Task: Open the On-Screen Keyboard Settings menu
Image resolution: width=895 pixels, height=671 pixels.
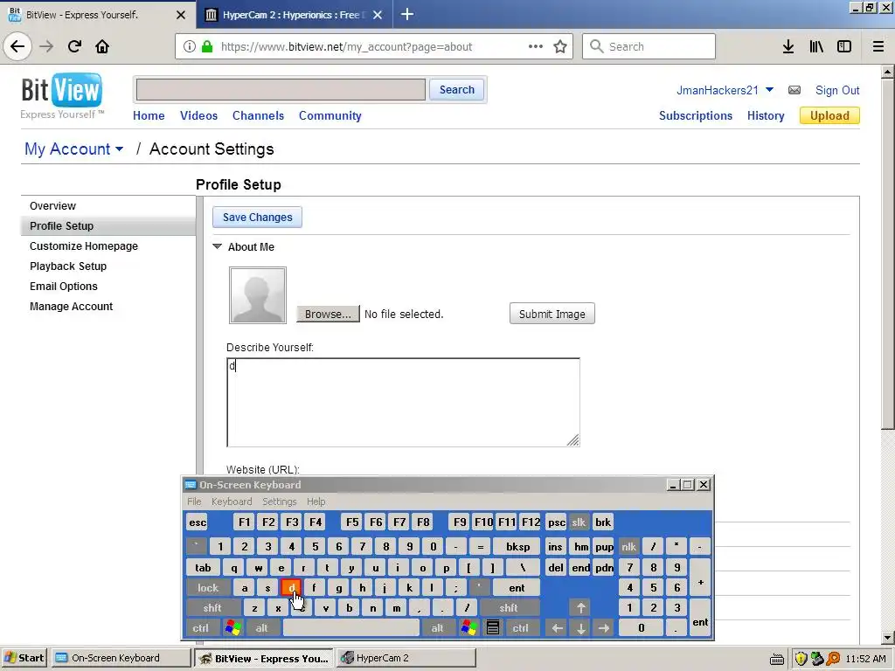Action: 279,502
